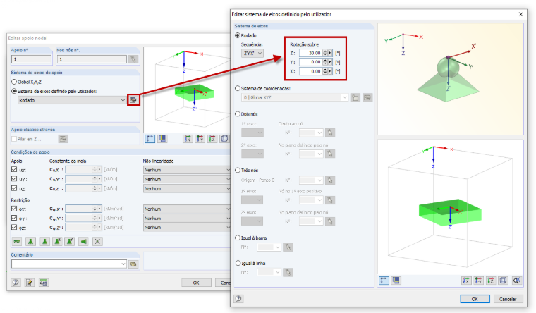Screen dimensions: 536x313
Task: Click OK in Editar apoio nodal
Action: coord(196,283)
